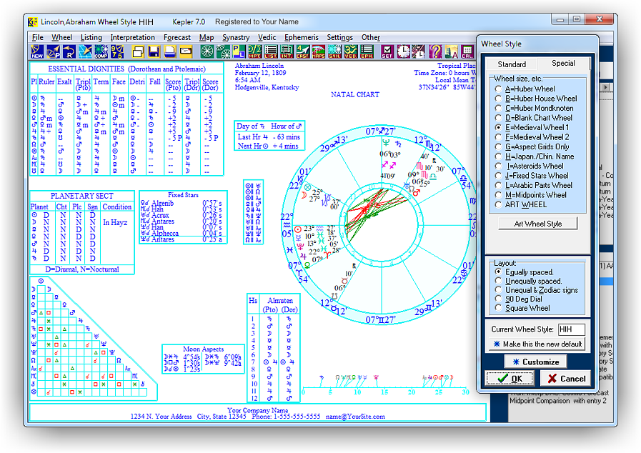Click the floppy disk save icon
The width and height of the screenshot is (641, 453).
154,51
